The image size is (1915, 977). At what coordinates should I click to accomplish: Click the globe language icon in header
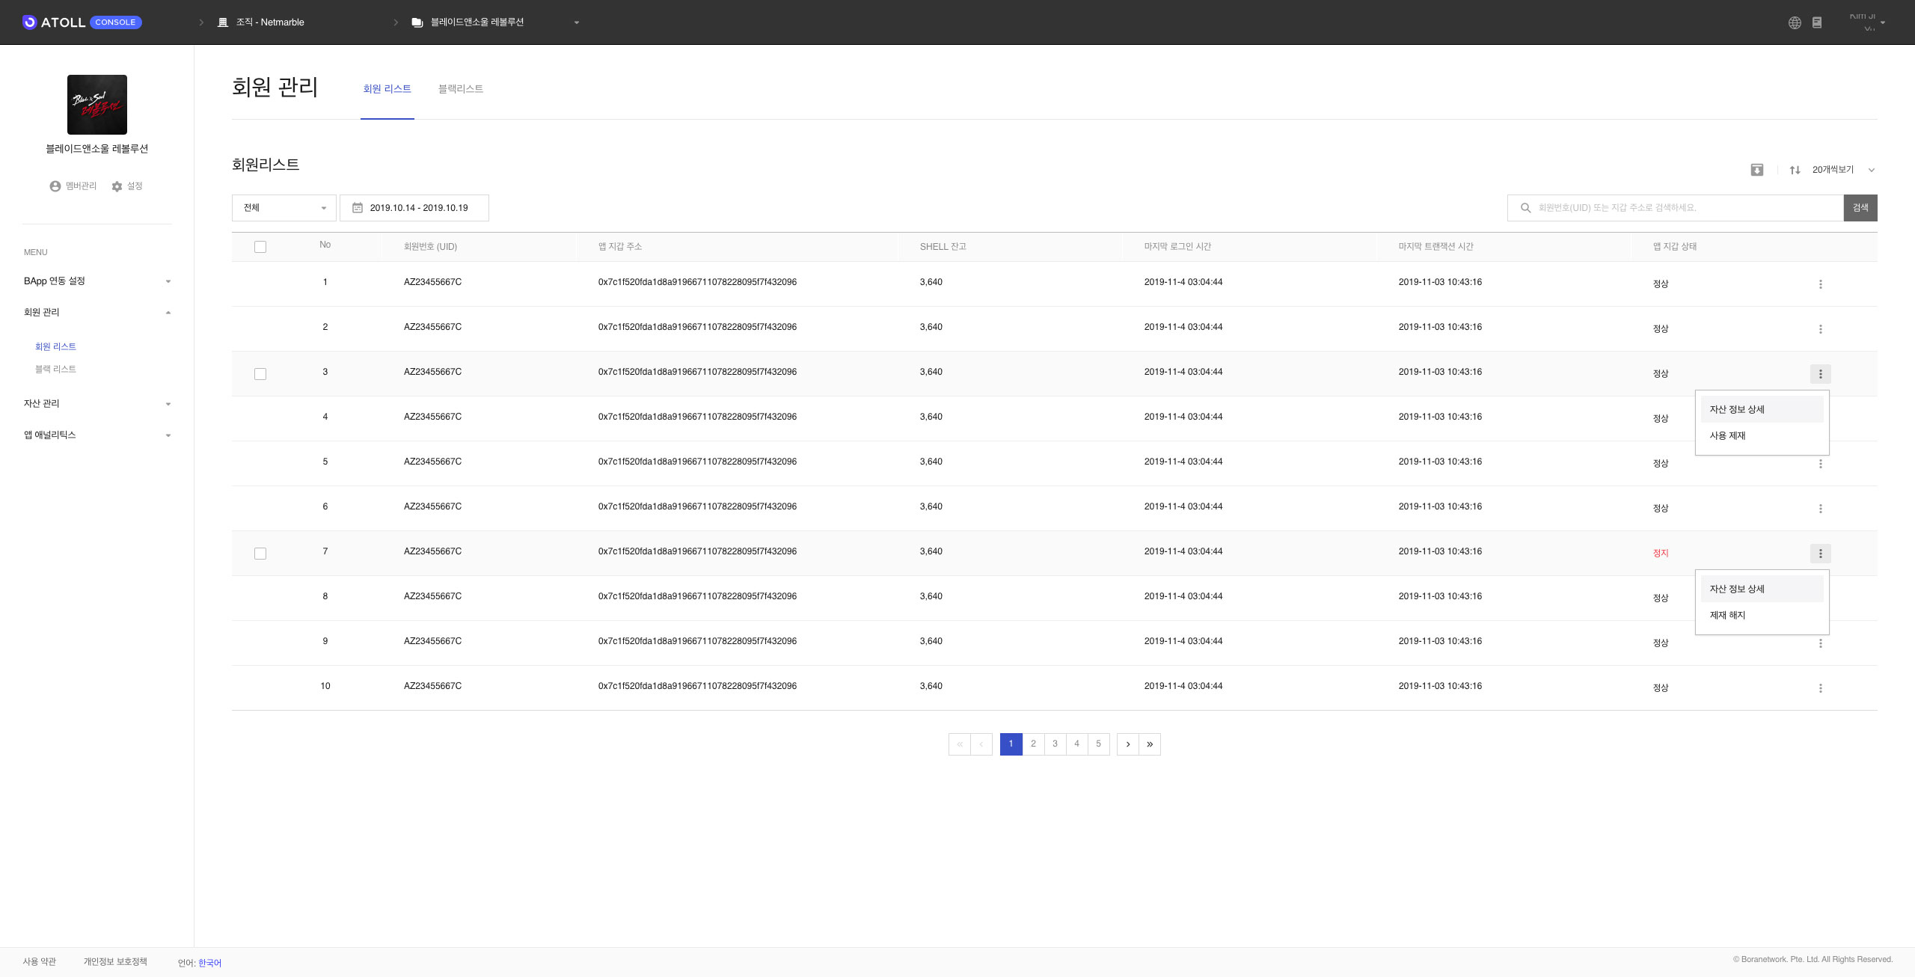click(x=1795, y=22)
